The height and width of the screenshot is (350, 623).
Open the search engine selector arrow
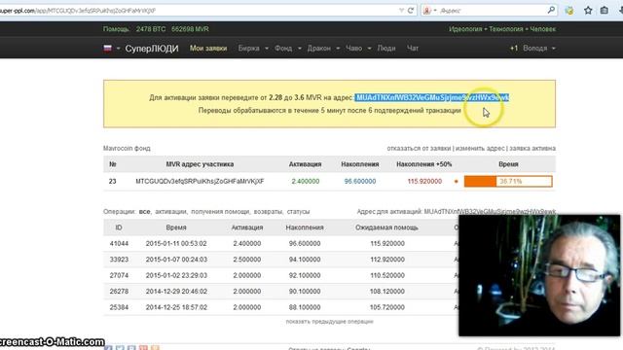(435, 11)
